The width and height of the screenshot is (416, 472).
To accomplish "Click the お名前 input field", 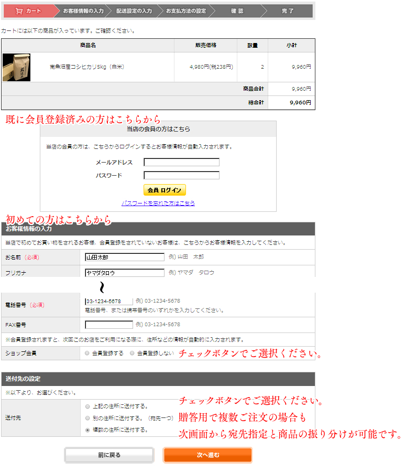I will 125,258.
